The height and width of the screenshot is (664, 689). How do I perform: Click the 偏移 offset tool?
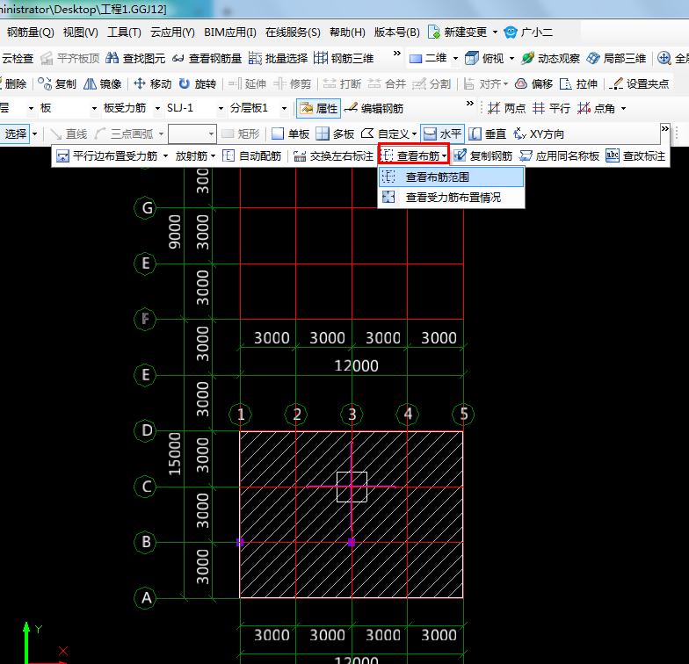(x=533, y=83)
